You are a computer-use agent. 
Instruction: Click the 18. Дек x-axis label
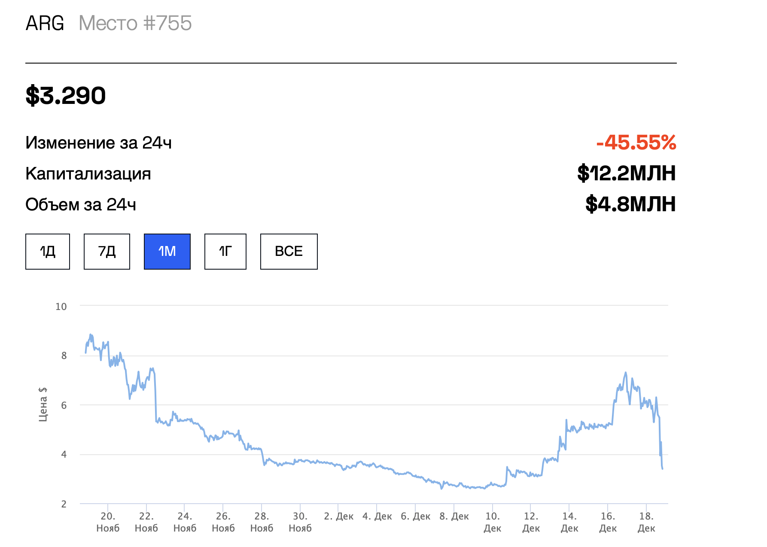point(646,522)
